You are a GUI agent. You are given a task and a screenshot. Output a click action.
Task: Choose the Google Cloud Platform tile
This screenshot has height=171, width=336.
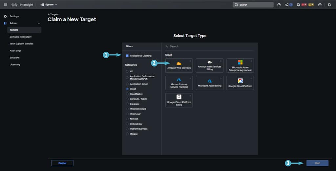pyautogui.click(x=240, y=83)
